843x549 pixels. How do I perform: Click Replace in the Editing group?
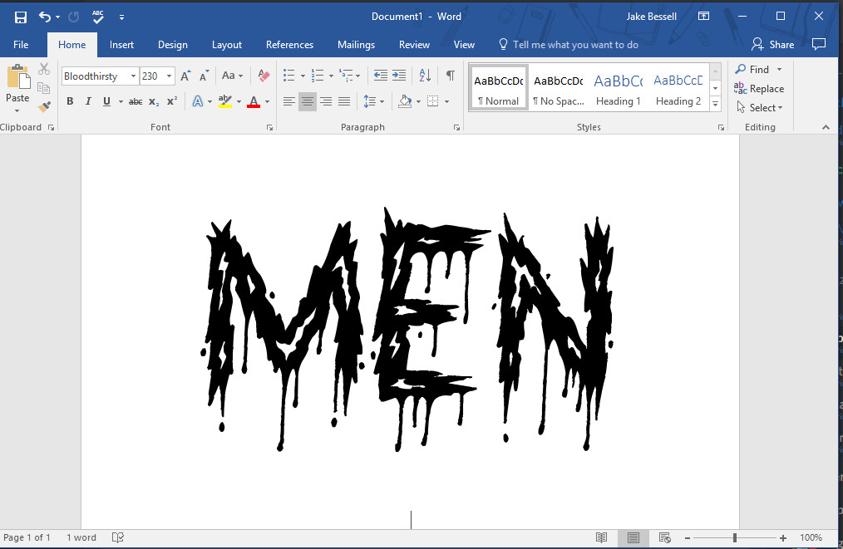coord(759,89)
